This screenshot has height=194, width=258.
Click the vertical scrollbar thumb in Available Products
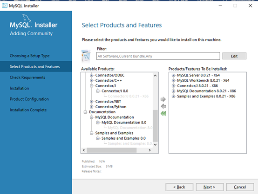coord(155,126)
